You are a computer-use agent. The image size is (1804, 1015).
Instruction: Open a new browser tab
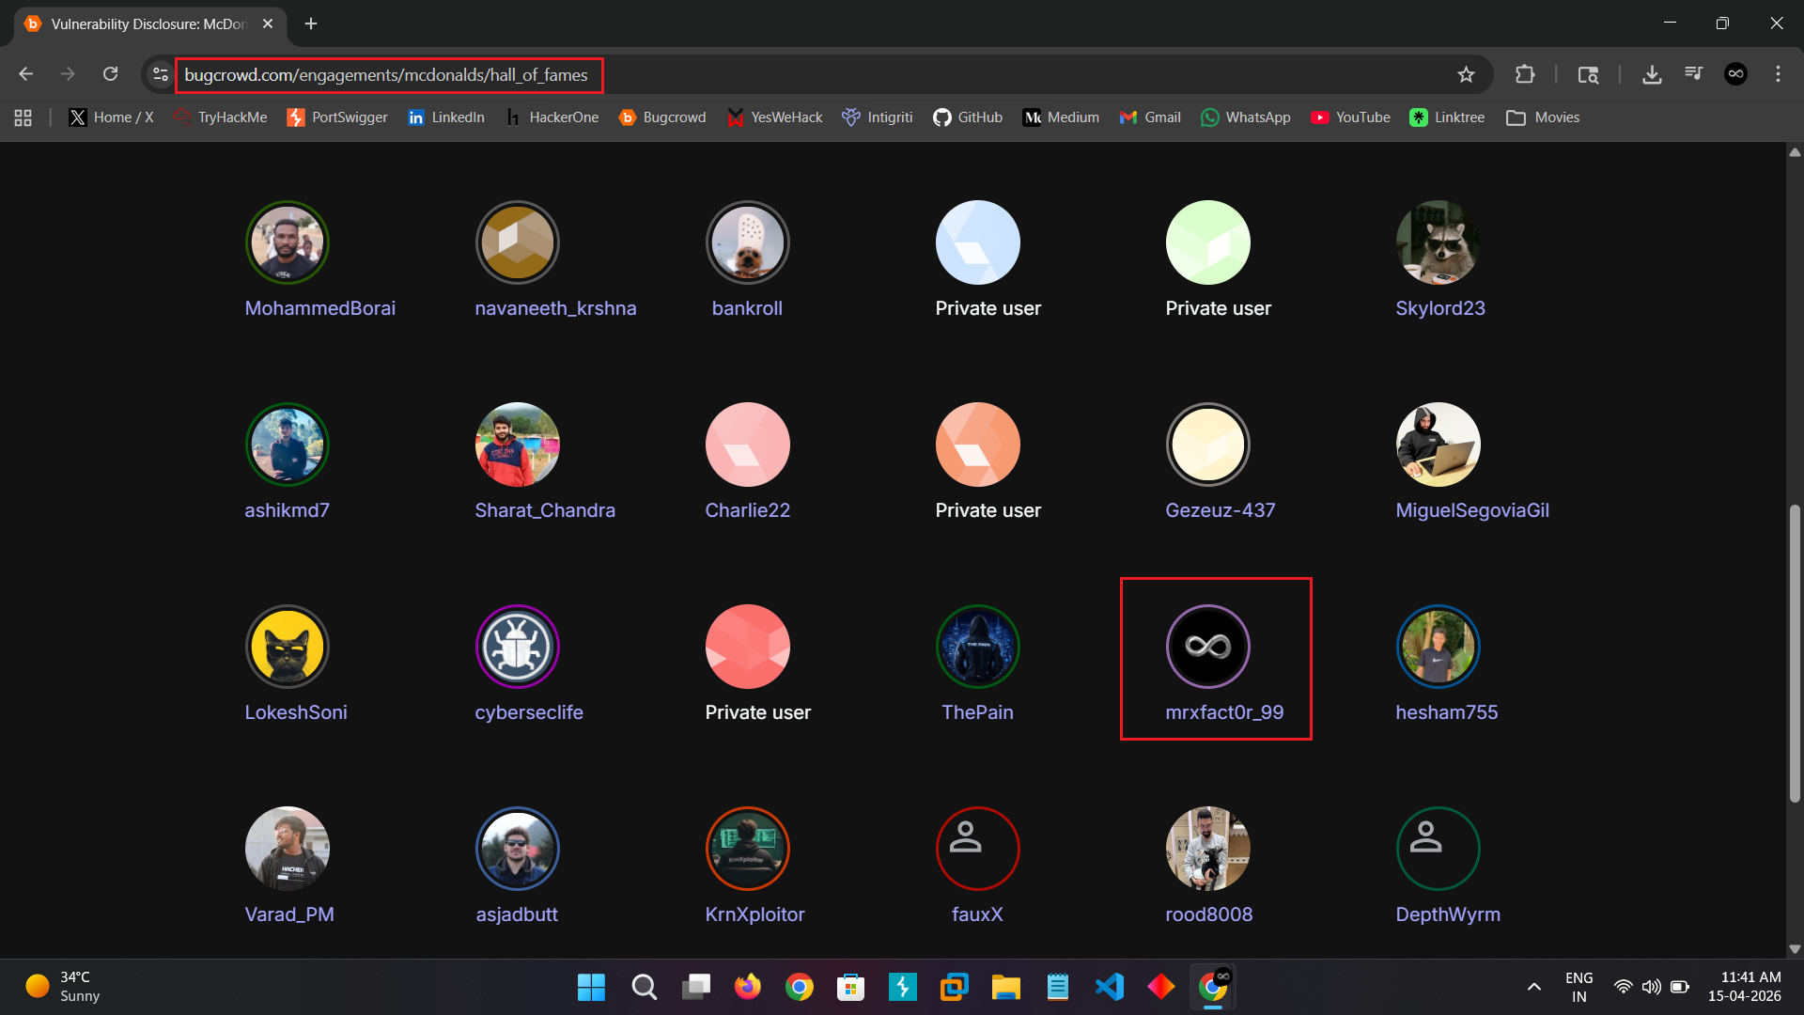pos(311,23)
